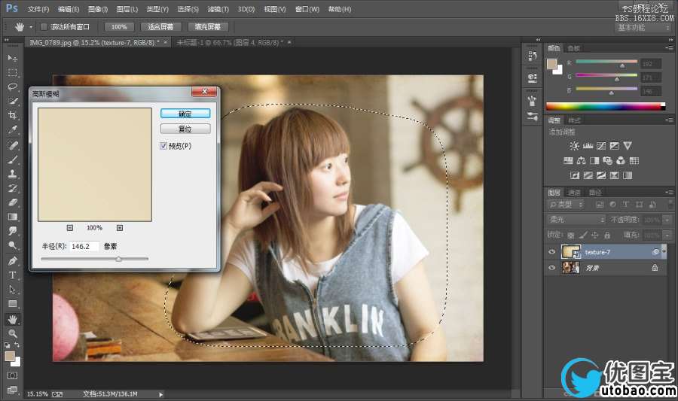Add a Brightness/Contrast adjustment

point(574,146)
